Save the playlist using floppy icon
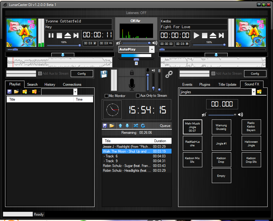The height and width of the screenshot is (221, 273). 10,92
